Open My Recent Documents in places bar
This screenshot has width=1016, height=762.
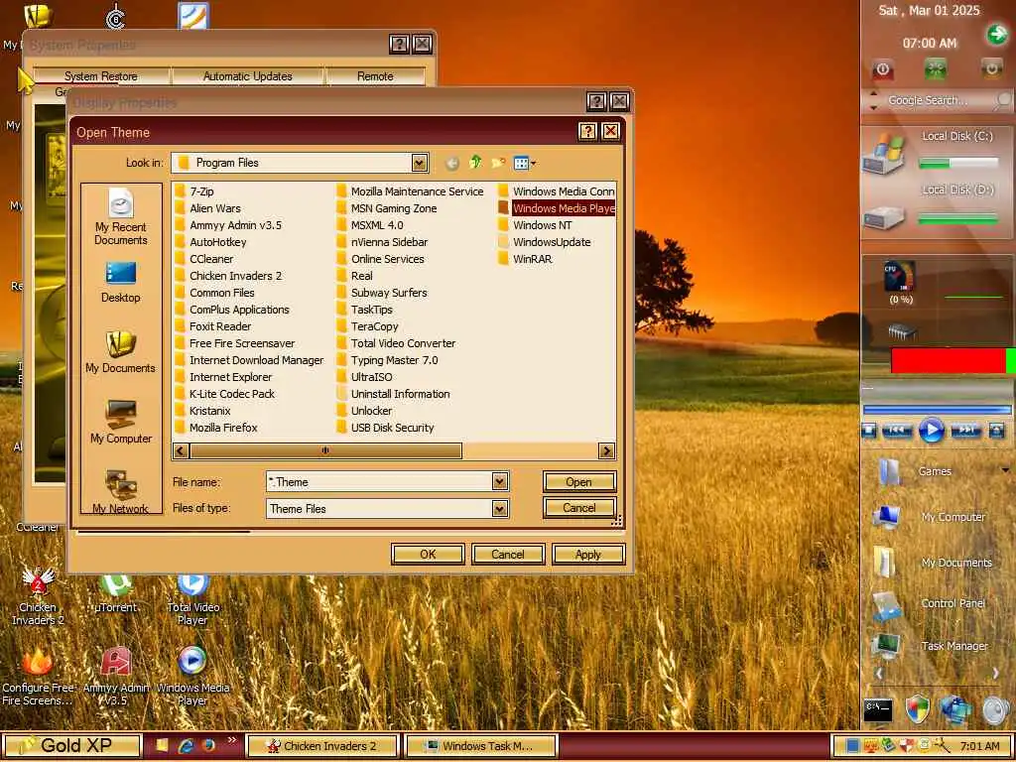pyautogui.click(x=120, y=217)
